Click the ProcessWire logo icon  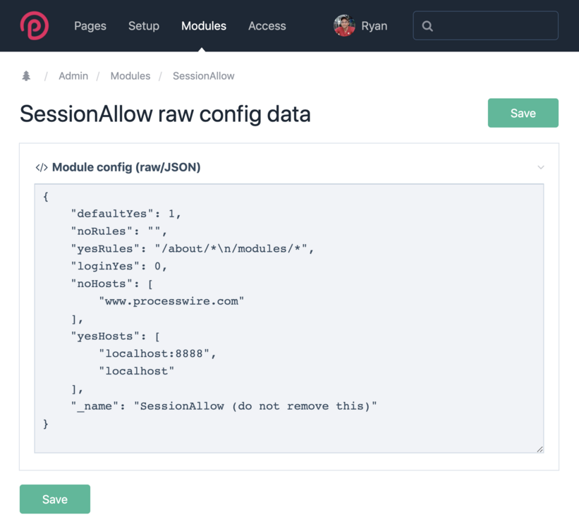tap(34, 26)
